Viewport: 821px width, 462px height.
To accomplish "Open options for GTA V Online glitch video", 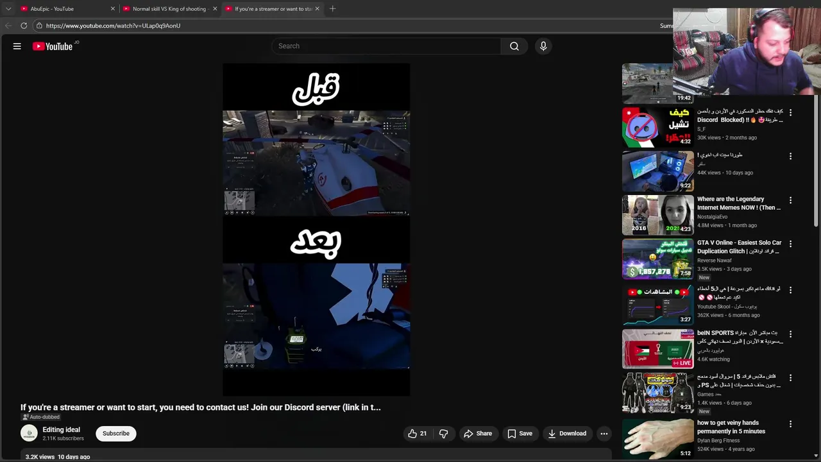I will click(x=790, y=244).
